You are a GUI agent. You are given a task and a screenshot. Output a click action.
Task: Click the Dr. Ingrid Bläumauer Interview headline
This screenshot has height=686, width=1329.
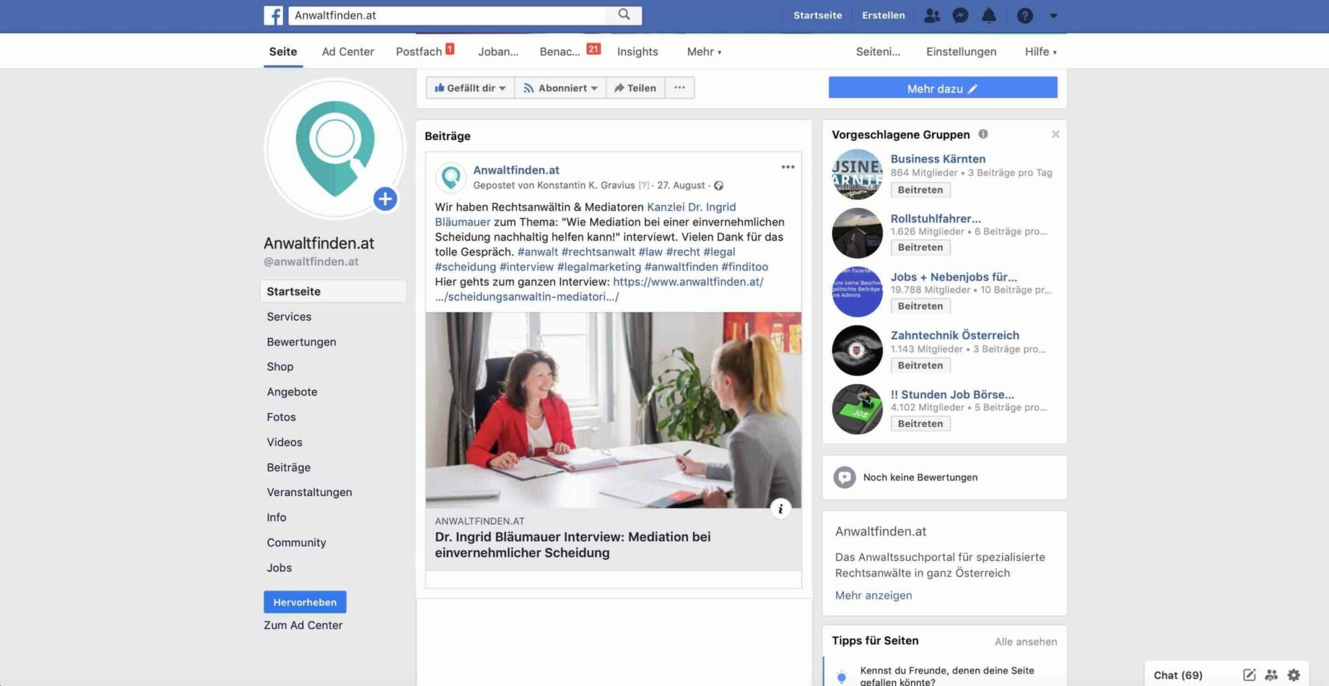coord(572,545)
